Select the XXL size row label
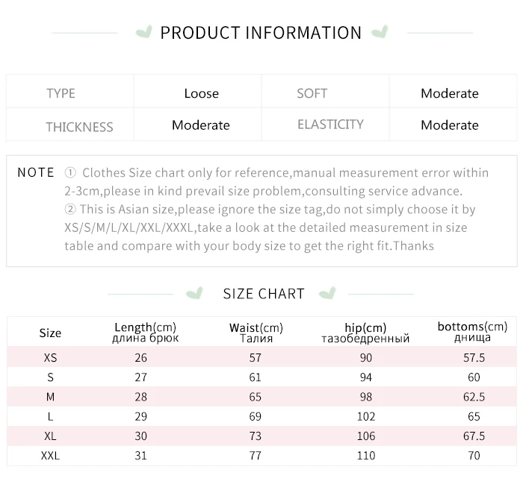 [x=50, y=456]
